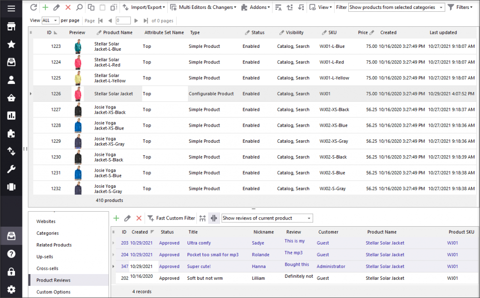Open the reviews grid column menu icon
Screen dimensions: 480x298
[x=113, y=232]
